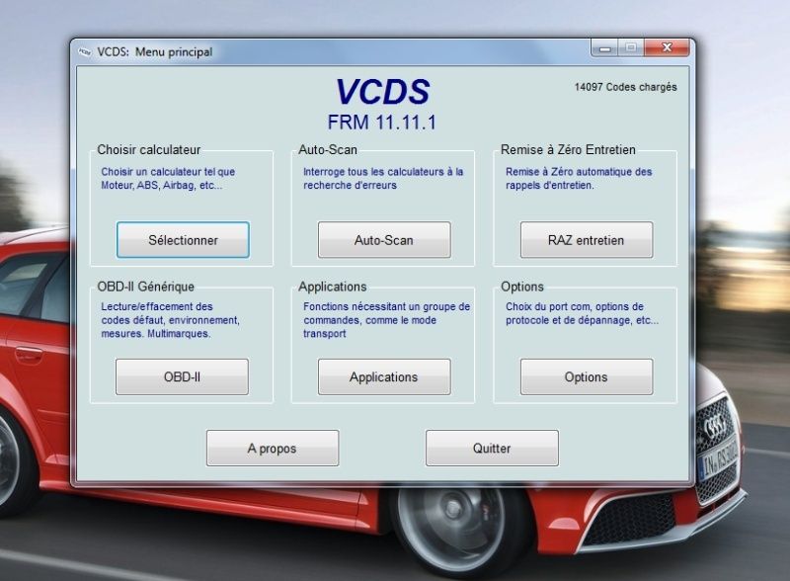This screenshot has height=581, width=790.
Task: Click the "VCDS: Menu principal" title text
Action: (154, 51)
